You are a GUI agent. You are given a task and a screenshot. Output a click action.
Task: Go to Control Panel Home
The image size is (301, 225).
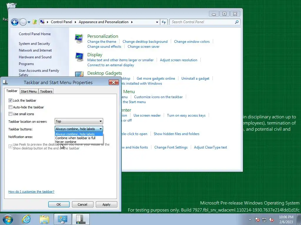[35, 34]
